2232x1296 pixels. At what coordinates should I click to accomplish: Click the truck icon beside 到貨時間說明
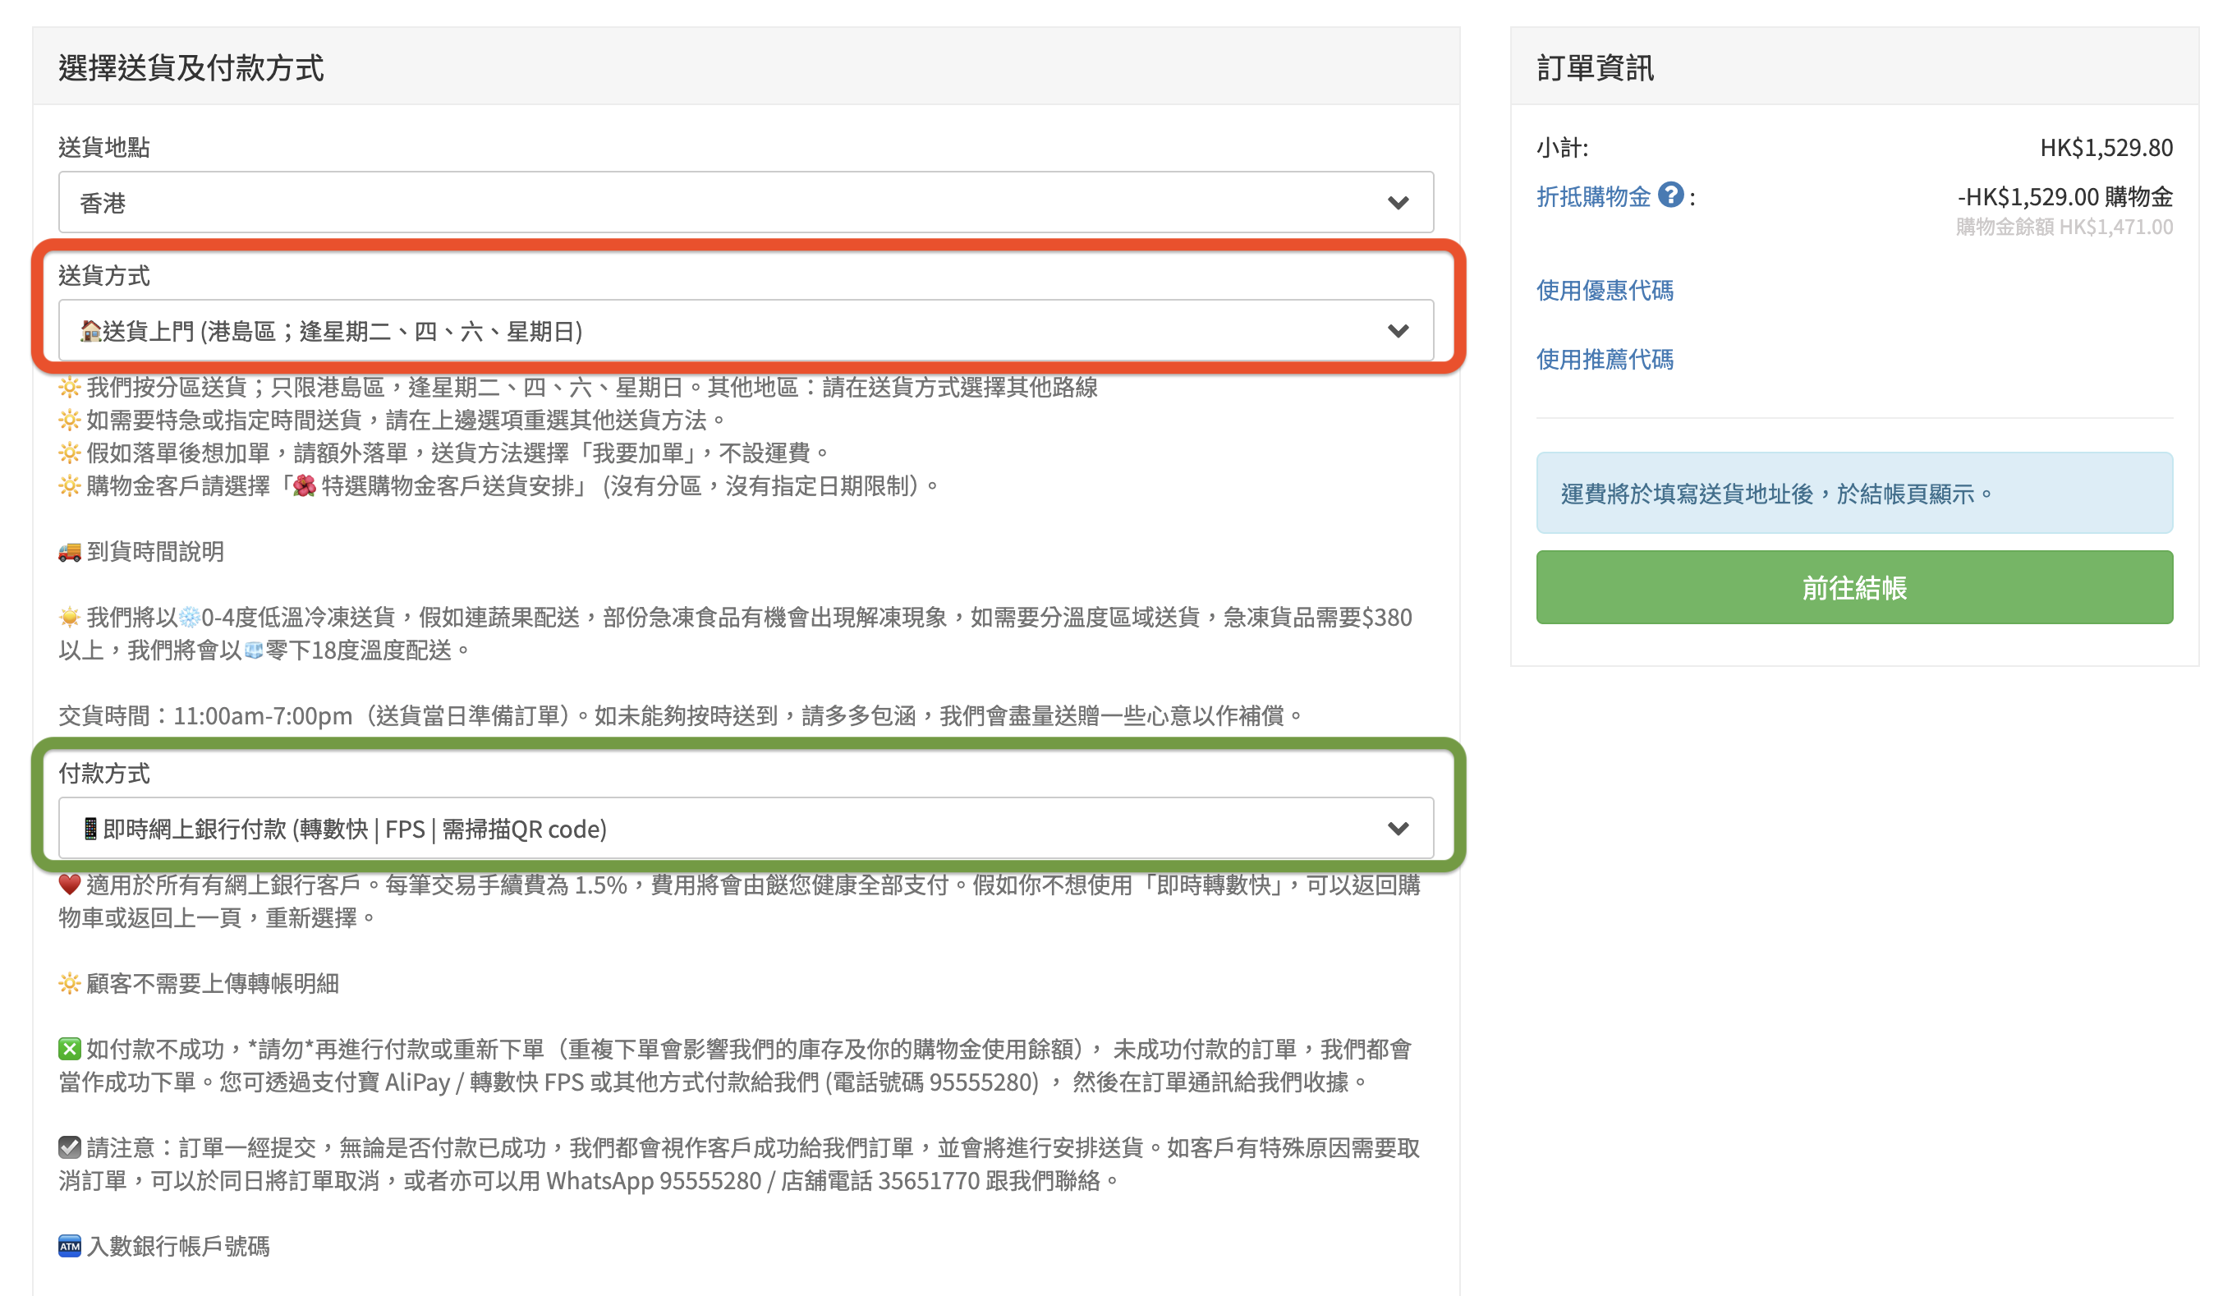[69, 551]
